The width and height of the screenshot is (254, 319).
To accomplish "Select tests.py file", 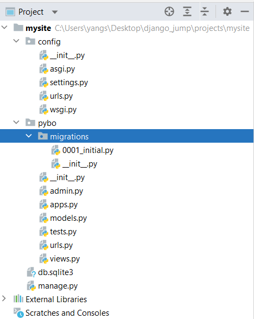I will point(63,232).
